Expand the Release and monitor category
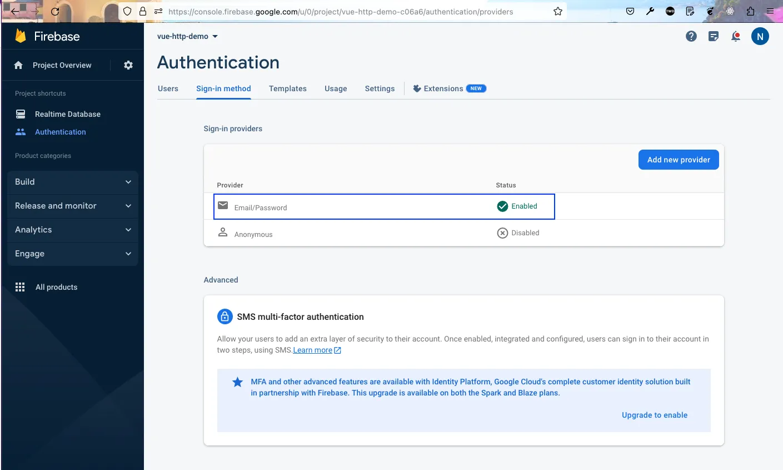This screenshot has height=470, width=783. tap(73, 206)
